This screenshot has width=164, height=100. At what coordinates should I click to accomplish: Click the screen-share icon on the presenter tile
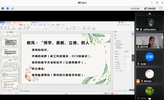pyautogui.click(x=138, y=30)
